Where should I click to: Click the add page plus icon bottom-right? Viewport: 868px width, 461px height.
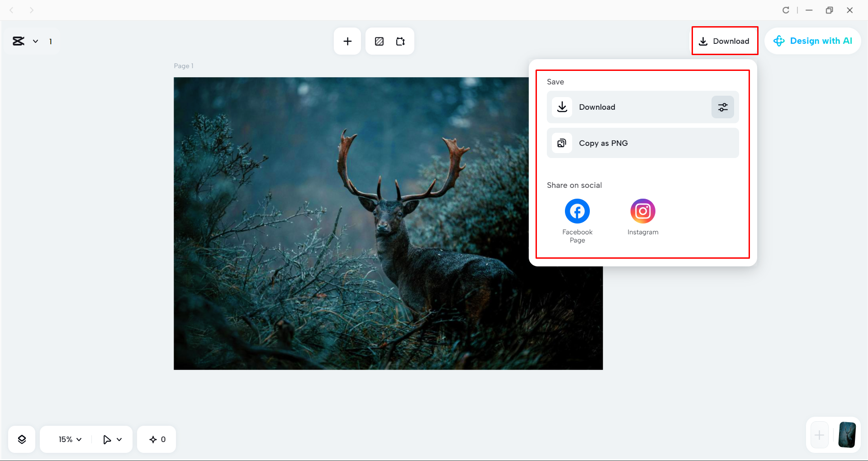click(x=819, y=435)
